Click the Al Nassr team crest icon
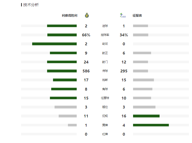 coord(87,16)
